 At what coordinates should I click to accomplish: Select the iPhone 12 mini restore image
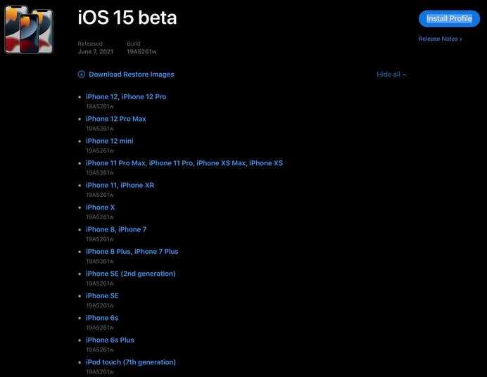click(x=109, y=141)
